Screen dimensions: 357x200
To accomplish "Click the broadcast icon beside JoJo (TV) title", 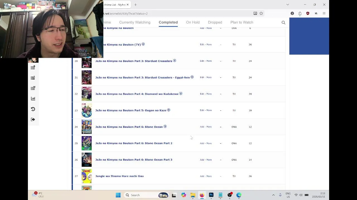I will [x=143, y=44].
